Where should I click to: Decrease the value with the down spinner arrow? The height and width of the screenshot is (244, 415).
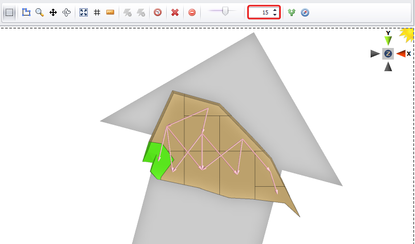coord(275,15)
